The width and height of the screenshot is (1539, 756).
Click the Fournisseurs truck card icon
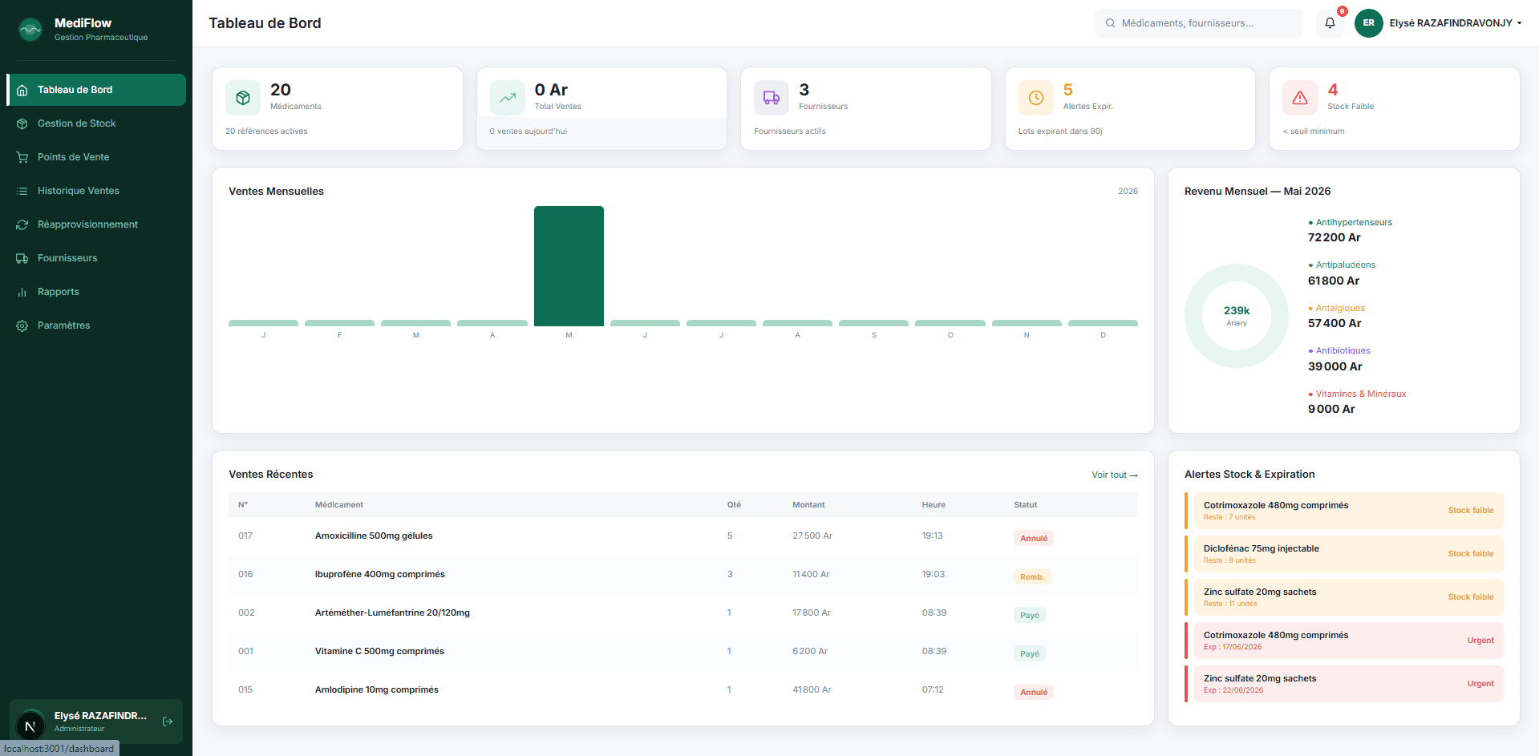pos(772,98)
